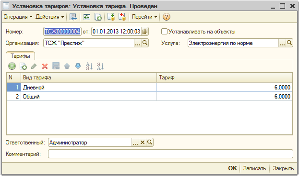Click the magnifier open icon for Услуга
This screenshot has width=299, height=176.
pos(289,43)
